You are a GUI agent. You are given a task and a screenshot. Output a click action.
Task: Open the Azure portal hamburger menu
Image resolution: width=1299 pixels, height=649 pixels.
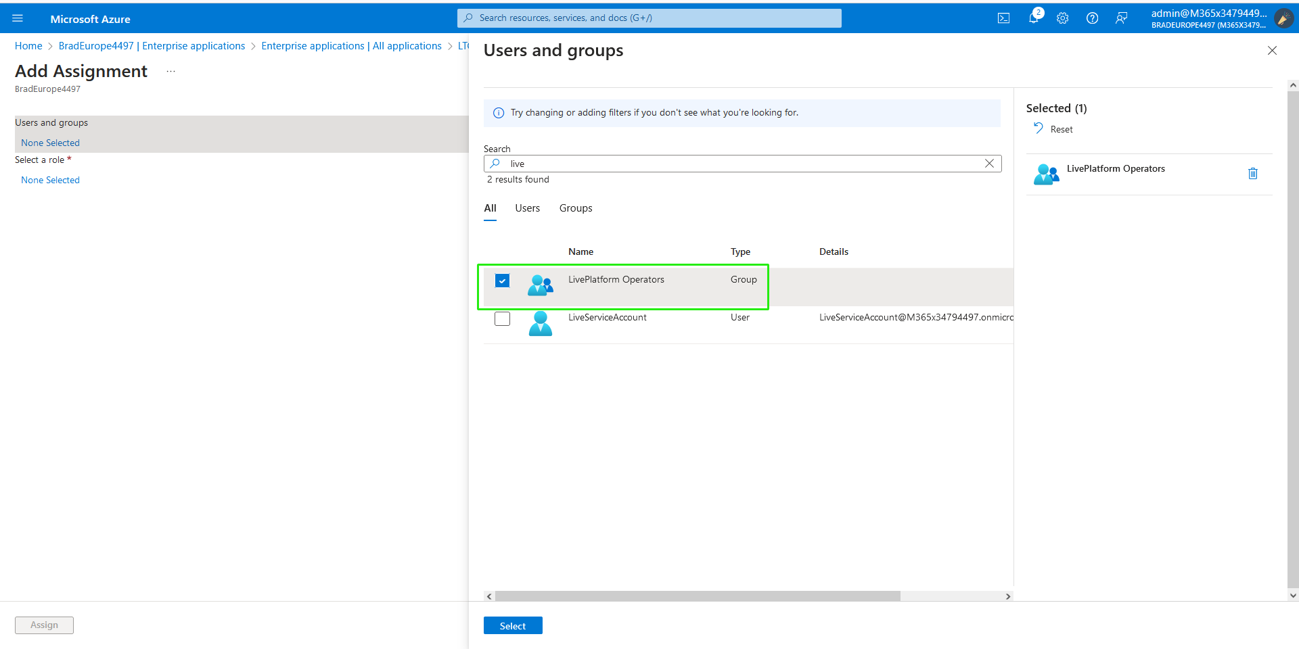click(x=18, y=18)
